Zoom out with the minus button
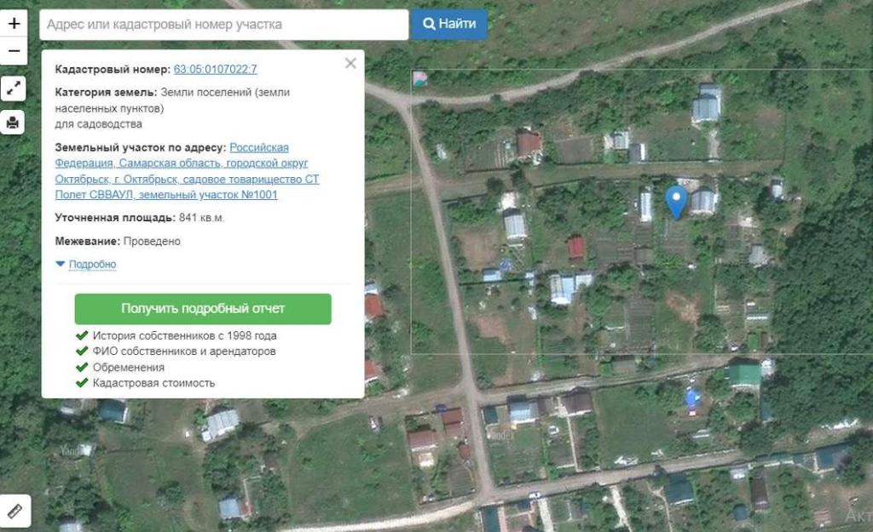873x532 pixels. pyautogui.click(x=14, y=51)
